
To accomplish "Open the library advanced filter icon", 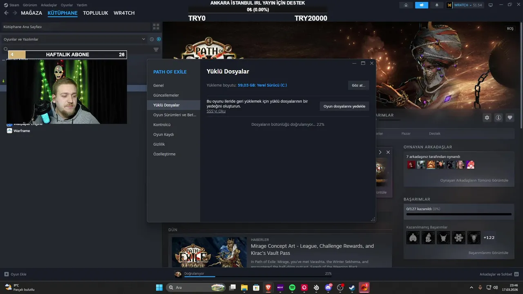I will [x=156, y=49].
